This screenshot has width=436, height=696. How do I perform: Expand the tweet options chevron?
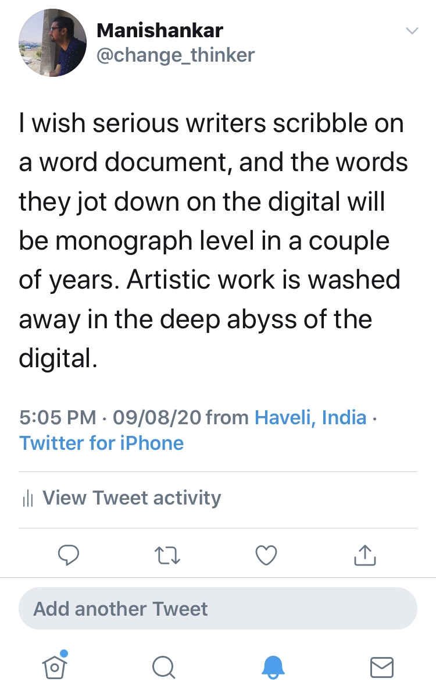point(412,31)
